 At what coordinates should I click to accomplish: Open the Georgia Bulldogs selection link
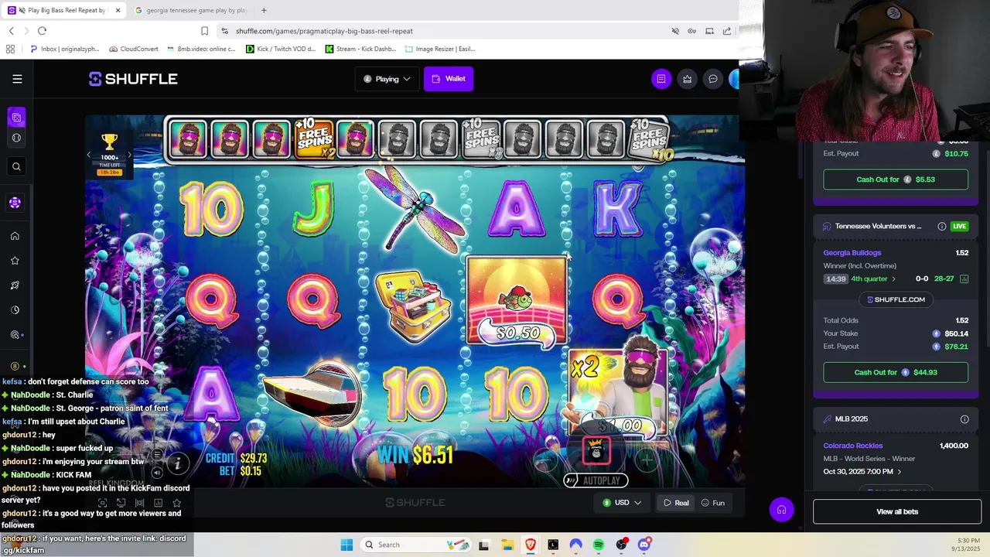pos(852,253)
